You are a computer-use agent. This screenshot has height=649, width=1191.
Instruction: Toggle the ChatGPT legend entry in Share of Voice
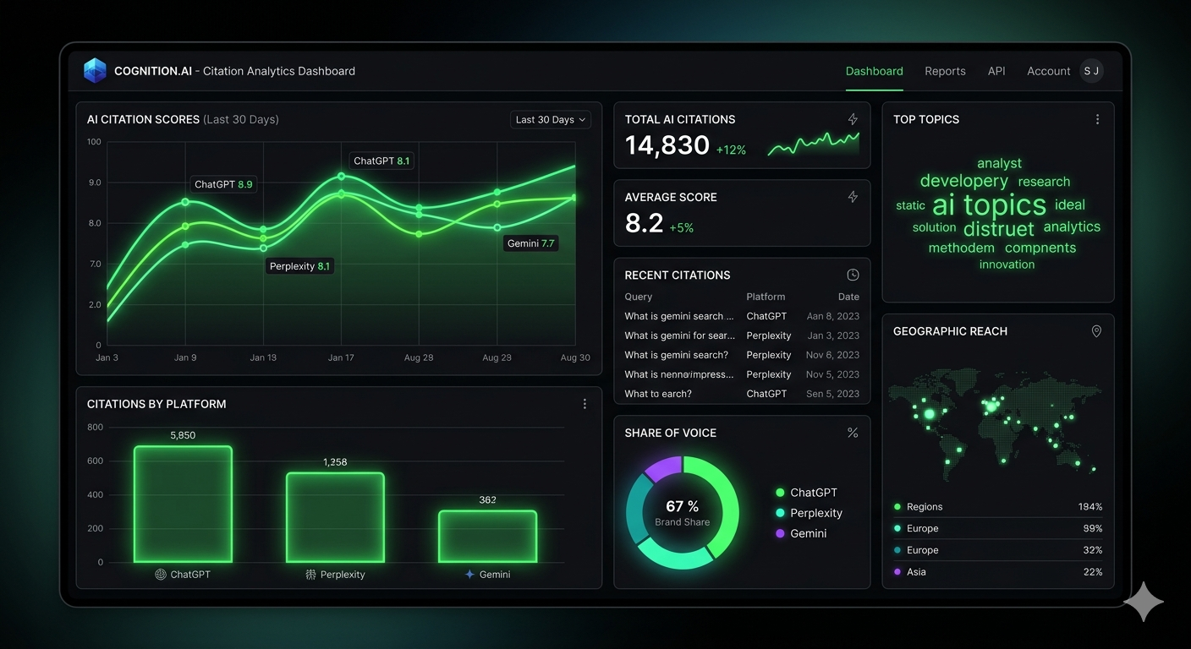tap(806, 493)
